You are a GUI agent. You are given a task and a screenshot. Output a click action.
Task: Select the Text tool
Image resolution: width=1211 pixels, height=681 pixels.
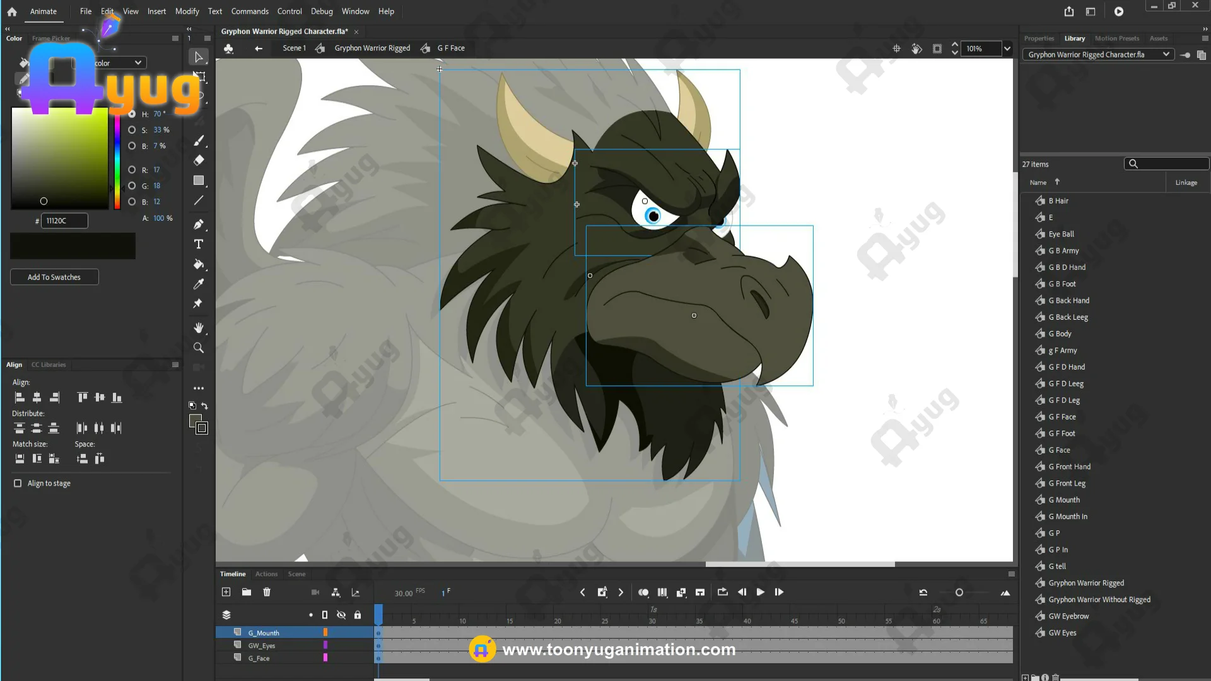199,244
